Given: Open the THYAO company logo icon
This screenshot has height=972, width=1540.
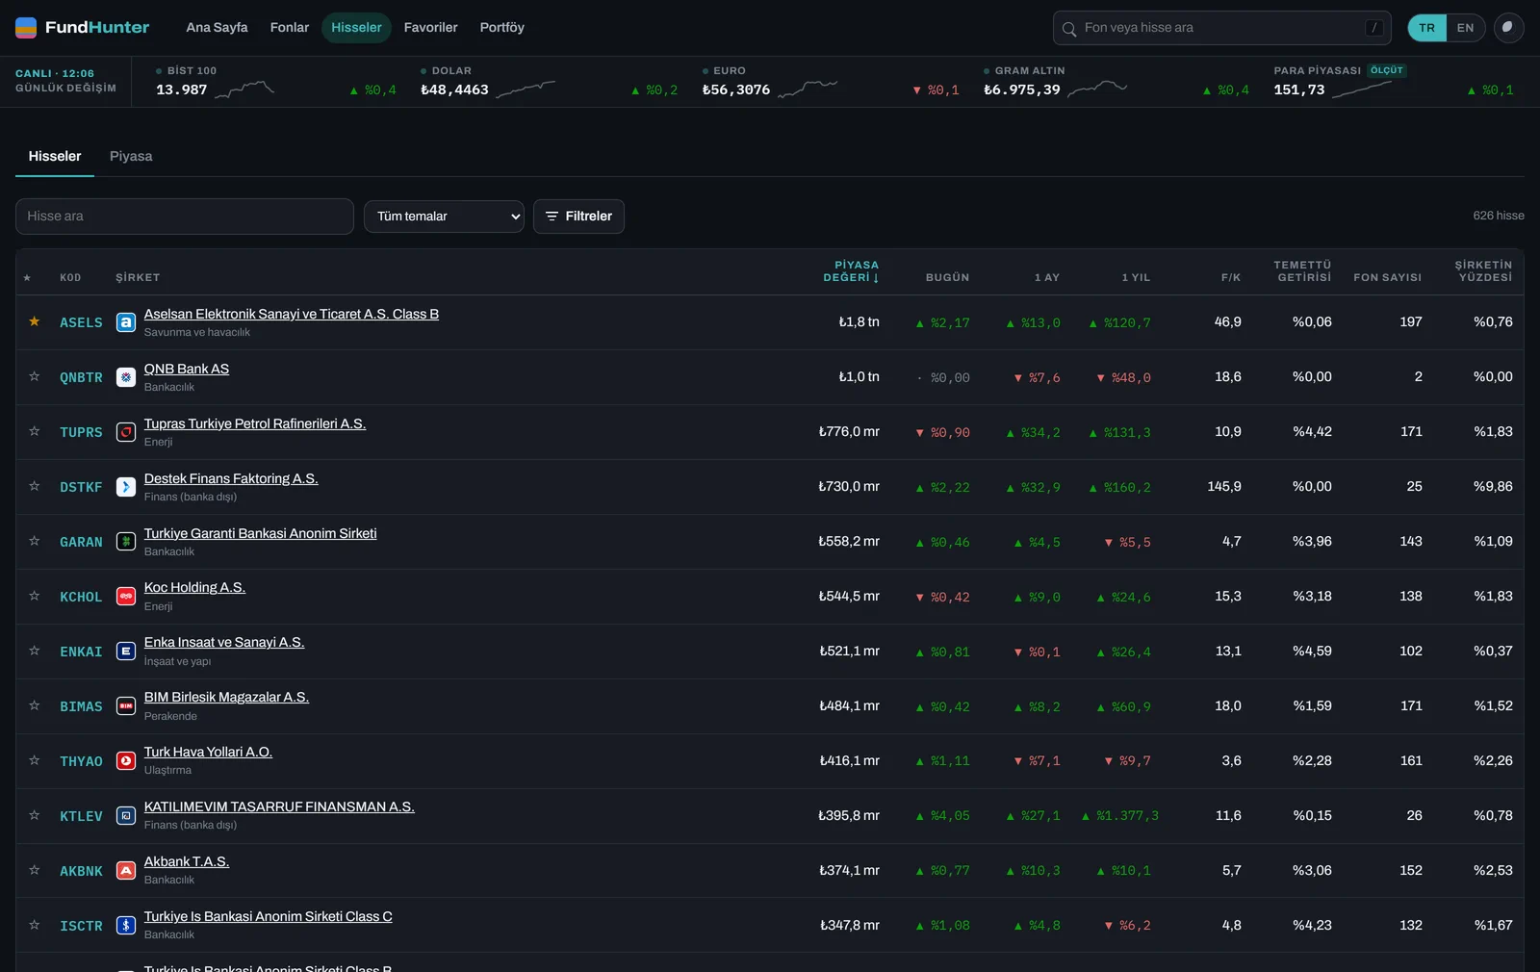Looking at the screenshot, I should [125, 761].
